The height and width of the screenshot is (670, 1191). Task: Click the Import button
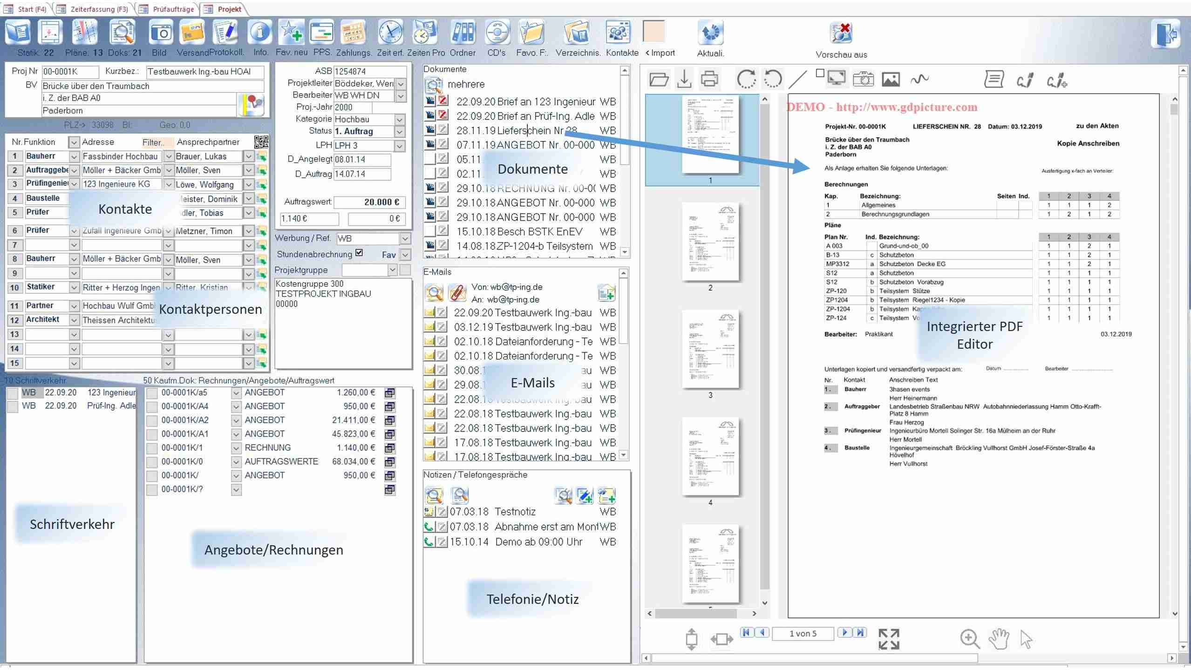click(x=660, y=53)
